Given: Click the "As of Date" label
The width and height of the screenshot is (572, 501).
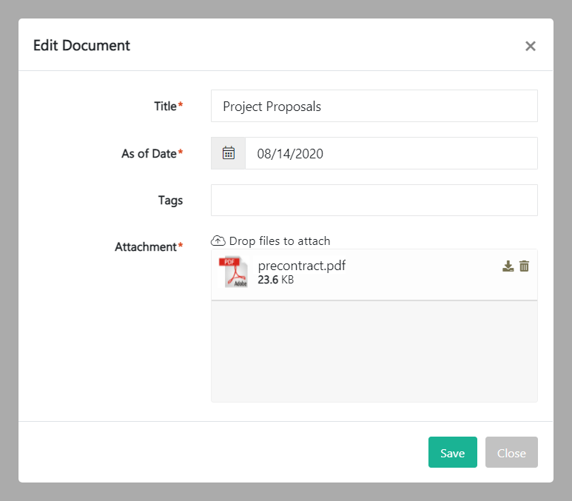Looking at the screenshot, I should tap(149, 153).
